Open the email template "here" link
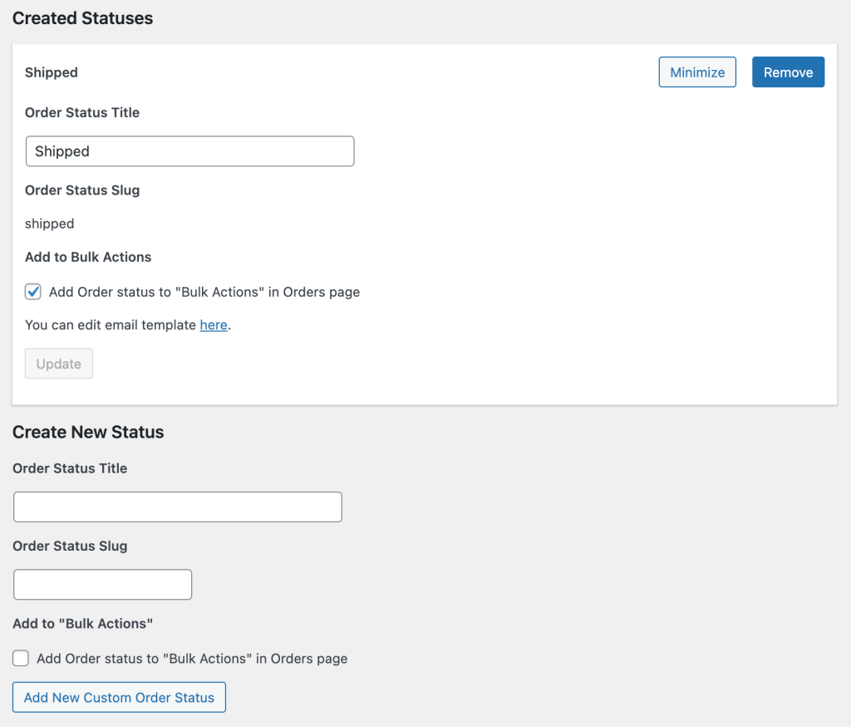This screenshot has height=727, width=851. click(214, 325)
